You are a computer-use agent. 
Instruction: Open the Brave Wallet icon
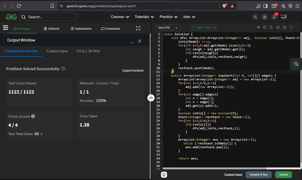pos(274,6)
